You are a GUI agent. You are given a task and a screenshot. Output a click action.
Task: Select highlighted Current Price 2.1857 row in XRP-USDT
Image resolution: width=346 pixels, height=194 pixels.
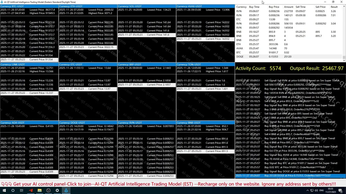click(x=147, y=85)
